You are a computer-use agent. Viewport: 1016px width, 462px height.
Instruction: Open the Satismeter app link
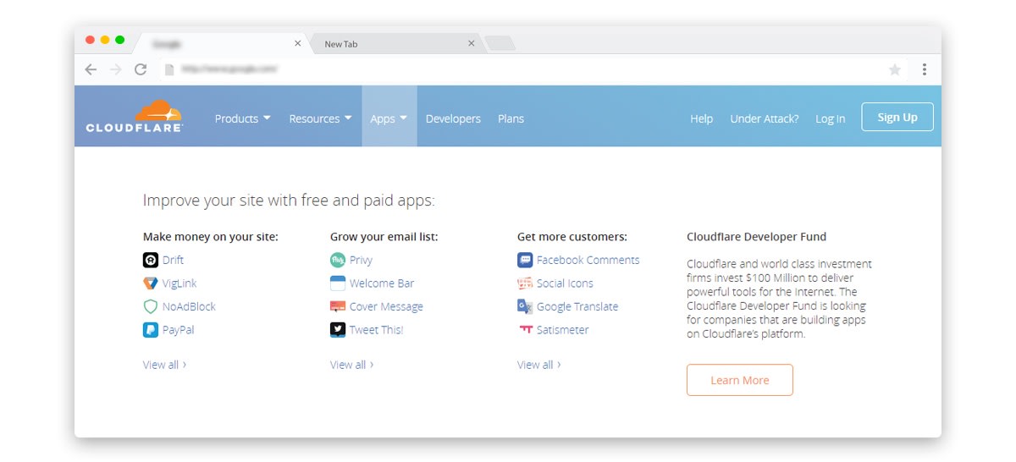[562, 330]
